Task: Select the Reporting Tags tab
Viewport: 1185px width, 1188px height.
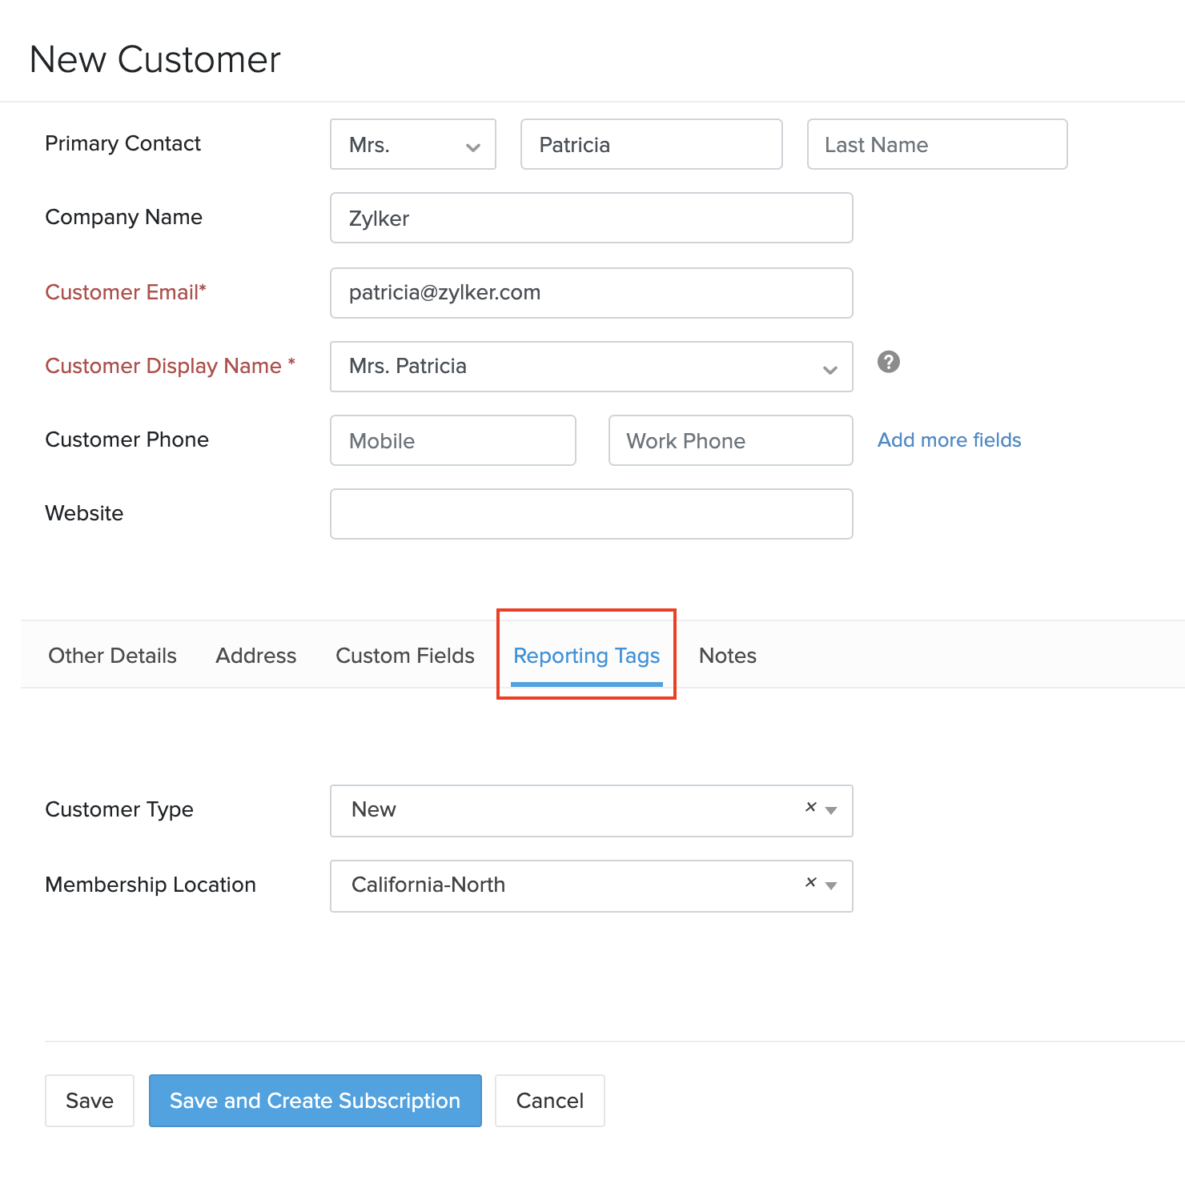Action: pos(585,655)
